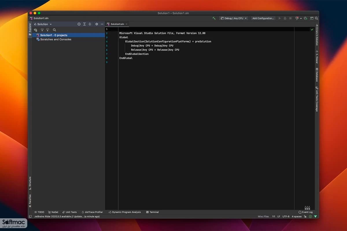Click the Debug bug icon in toolbar
The height and width of the screenshot is (231, 347).
[285, 18]
